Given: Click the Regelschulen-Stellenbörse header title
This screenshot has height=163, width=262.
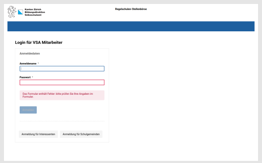Looking at the screenshot, I should tap(131, 9).
